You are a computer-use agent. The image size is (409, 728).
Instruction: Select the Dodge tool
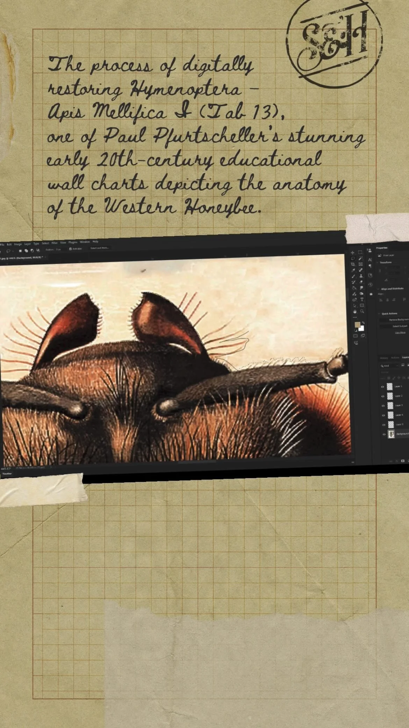click(361, 294)
